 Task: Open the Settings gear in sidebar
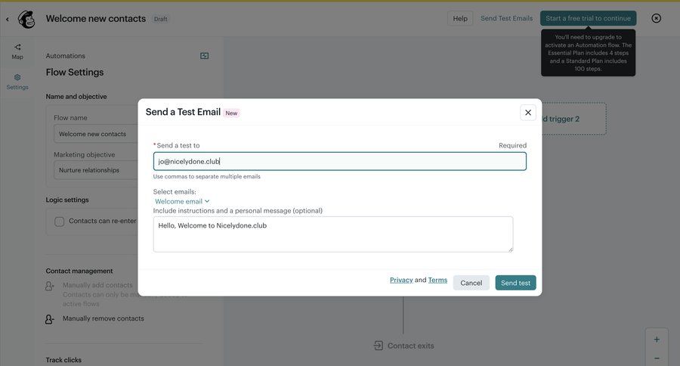click(17, 82)
